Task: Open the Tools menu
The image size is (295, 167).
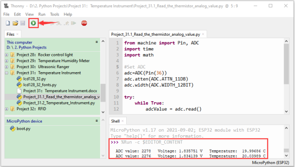Action: click(x=54, y=14)
